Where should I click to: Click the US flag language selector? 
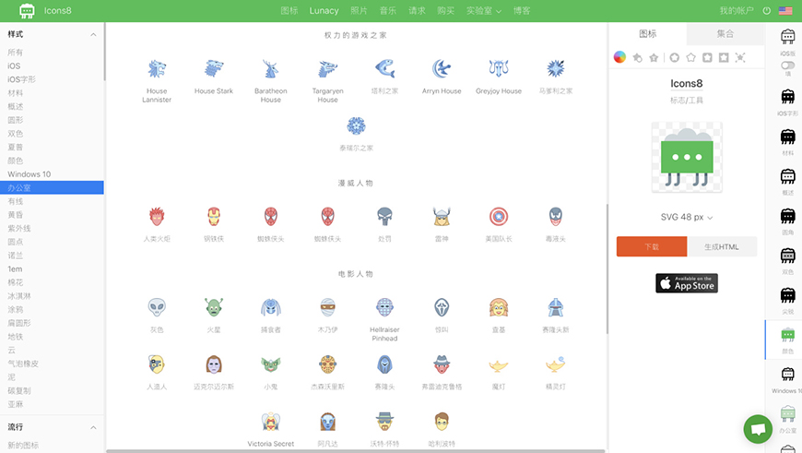point(785,11)
